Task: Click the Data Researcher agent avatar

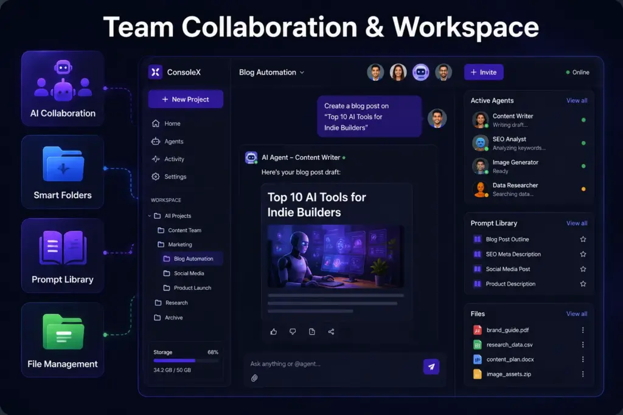Action: click(481, 189)
